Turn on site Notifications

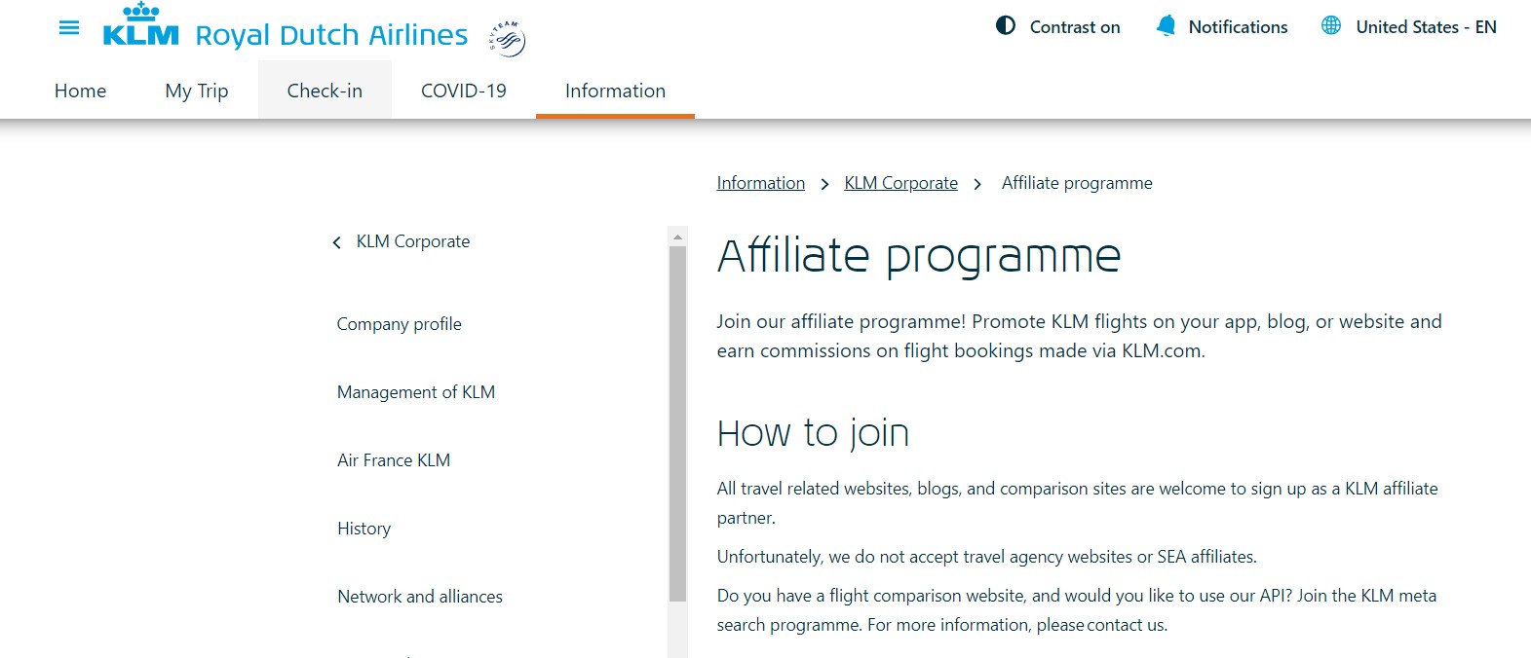coord(1221,26)
